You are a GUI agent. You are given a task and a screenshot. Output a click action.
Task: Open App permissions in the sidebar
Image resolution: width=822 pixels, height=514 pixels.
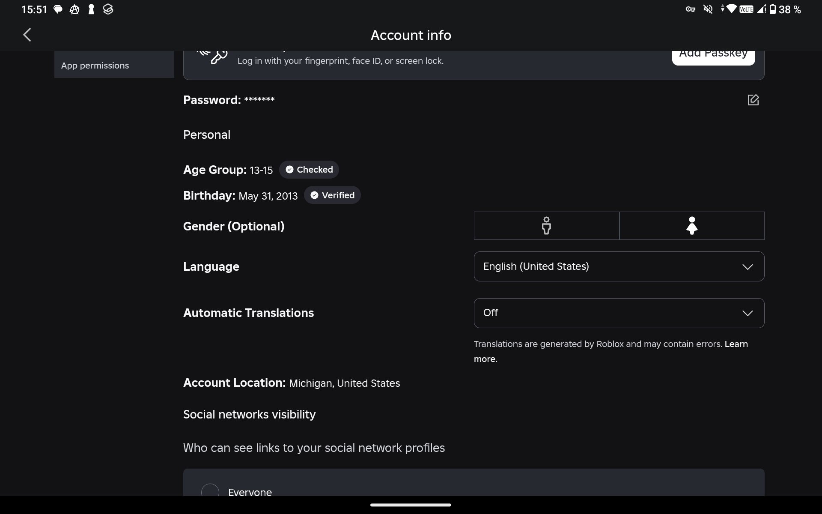(114, 65)
